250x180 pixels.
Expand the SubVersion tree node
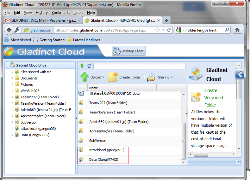(x=12, y=122)
